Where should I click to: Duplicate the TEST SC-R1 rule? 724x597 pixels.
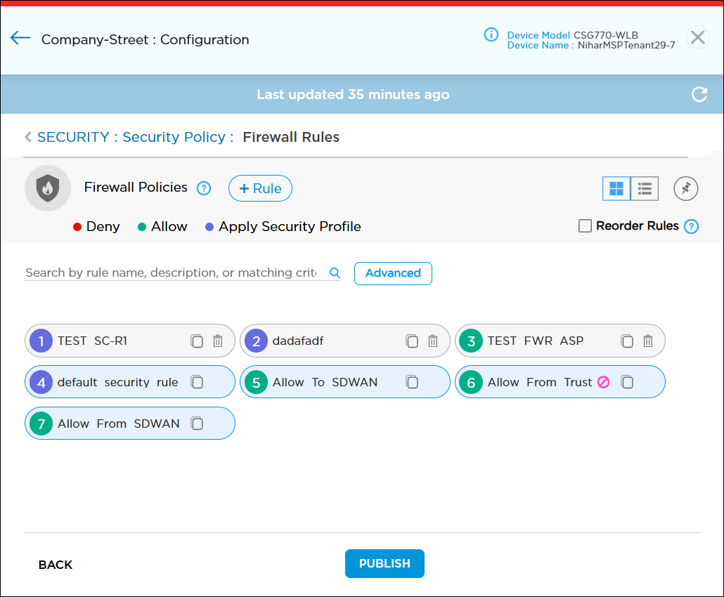tap(197, 341)
